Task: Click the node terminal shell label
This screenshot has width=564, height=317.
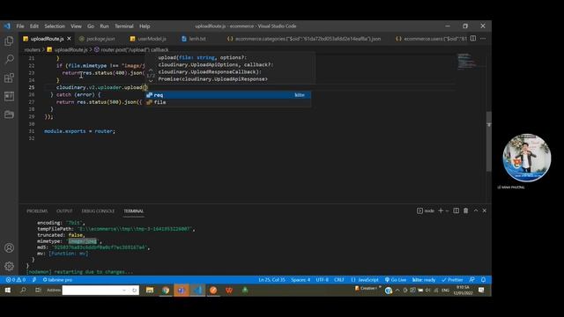Action: pos(426,210)
